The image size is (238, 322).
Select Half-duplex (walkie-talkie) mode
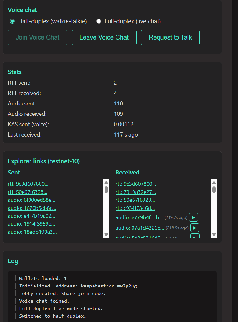tap(12, 21)
